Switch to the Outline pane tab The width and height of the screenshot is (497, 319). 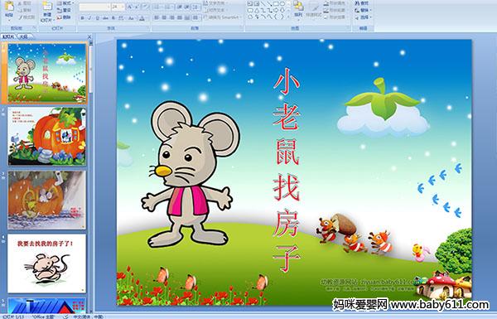[x=23, y=36]
